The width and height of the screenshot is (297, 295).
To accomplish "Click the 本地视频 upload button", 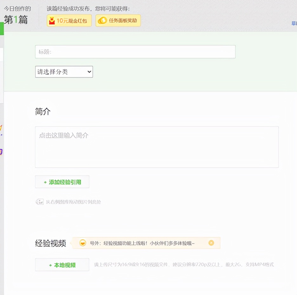I will [x=62, y=264].
